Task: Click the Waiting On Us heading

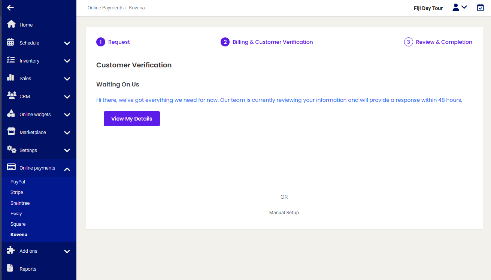Action: pos(118,84)
